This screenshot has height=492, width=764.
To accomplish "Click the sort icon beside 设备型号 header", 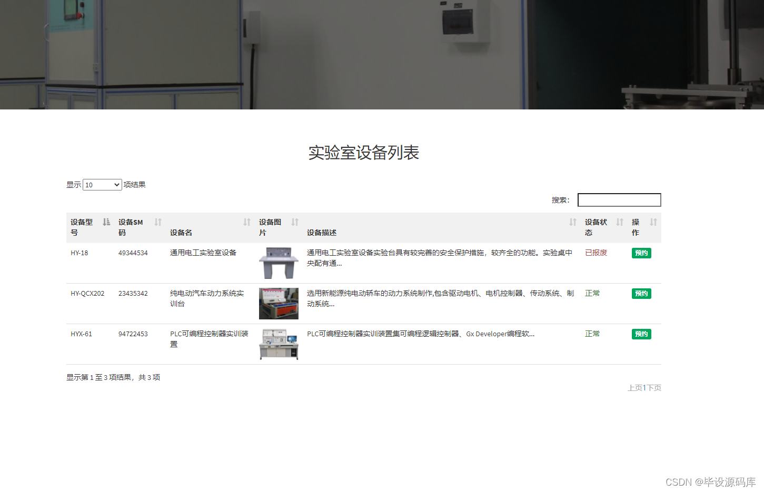I will click(x=105, y=222).
